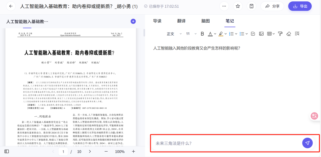
Task: Select the 人工智能融入基础教… document tab
Action: (x=27, y=21)
